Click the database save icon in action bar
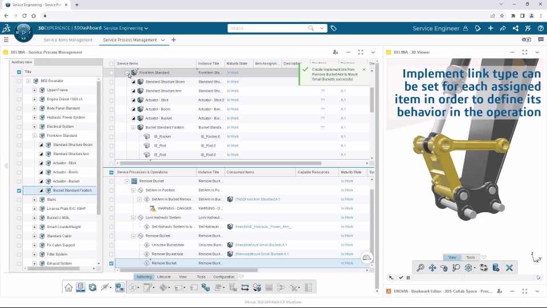This screenshot has width=547, height=308. (x=80, y=287)
